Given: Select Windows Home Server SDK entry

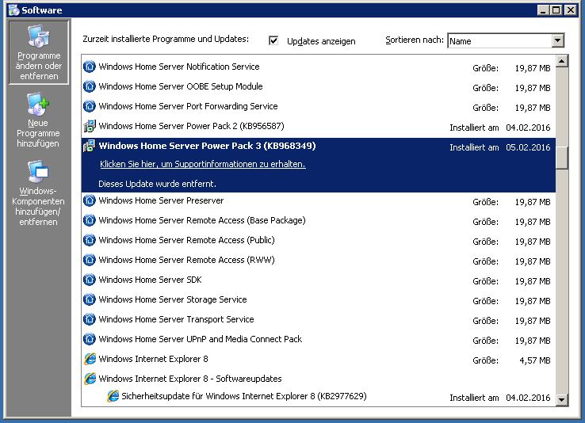Looking at the screenshot, I should 318,280.
